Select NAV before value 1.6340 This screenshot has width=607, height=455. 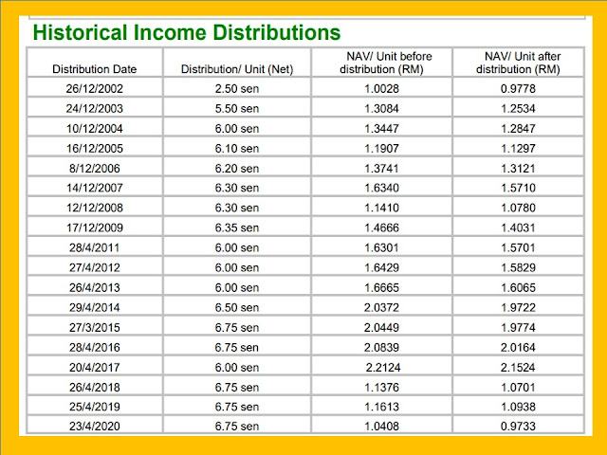381,188
